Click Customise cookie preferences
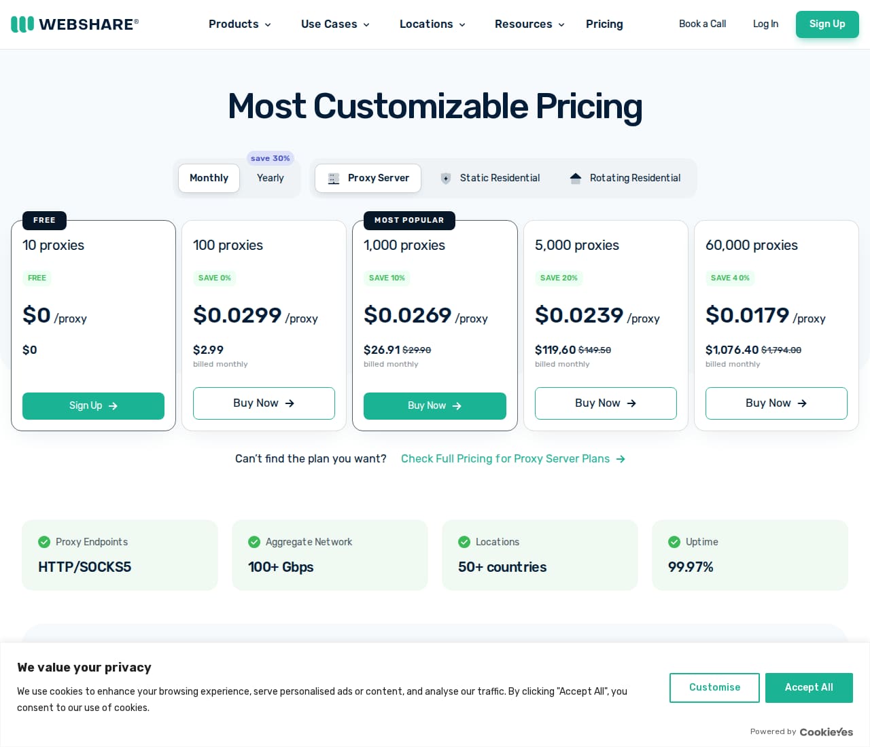Viewport: 870px width, 747px height. [714, 688]
